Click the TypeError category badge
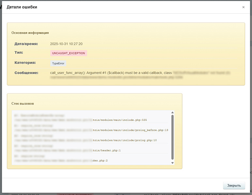Screen dimensions: 252x195 (58, 63)
